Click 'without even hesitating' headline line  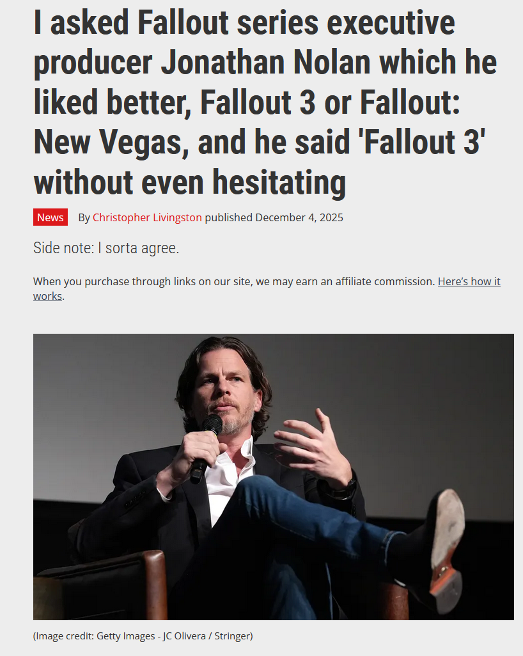[189, 182]
